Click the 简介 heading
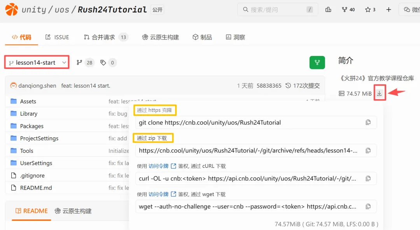 (346, 61)
